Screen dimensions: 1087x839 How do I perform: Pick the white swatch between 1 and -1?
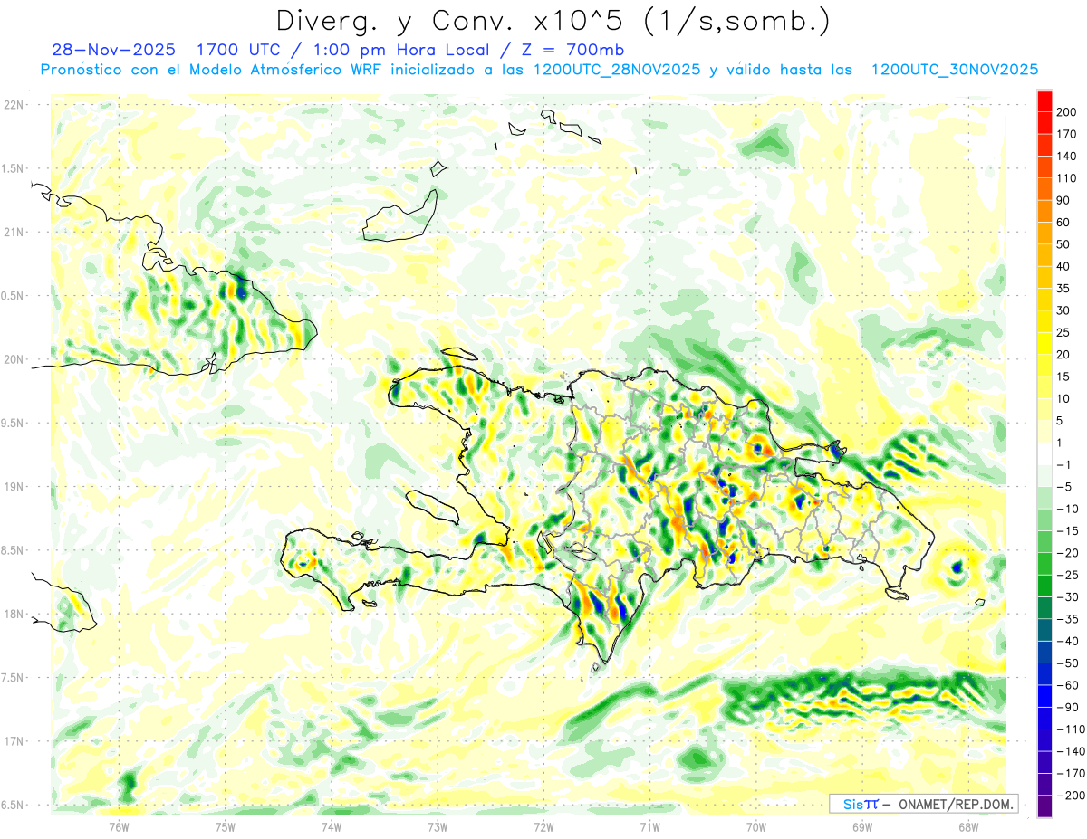[x=1044, y=453]
